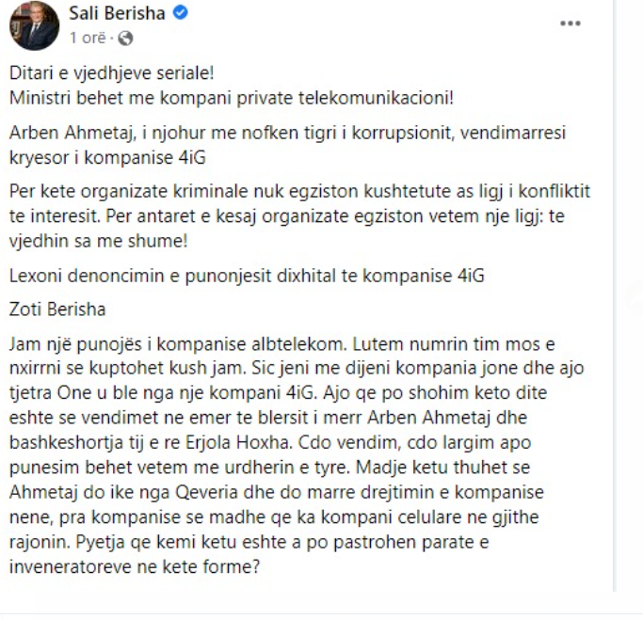Open the far-right three-dot menu
Screen dimensions: 643x619
[x=571, y=23]
